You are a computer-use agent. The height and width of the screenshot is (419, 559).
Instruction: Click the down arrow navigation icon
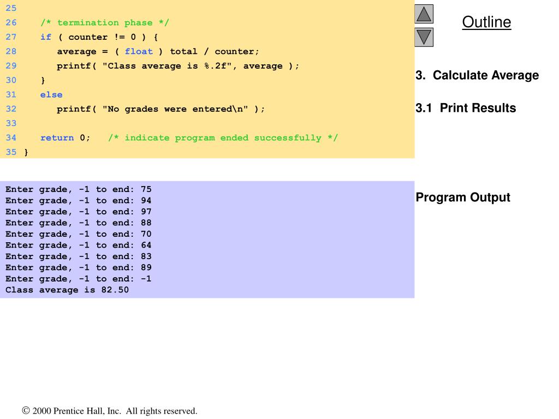pos(424,38)
